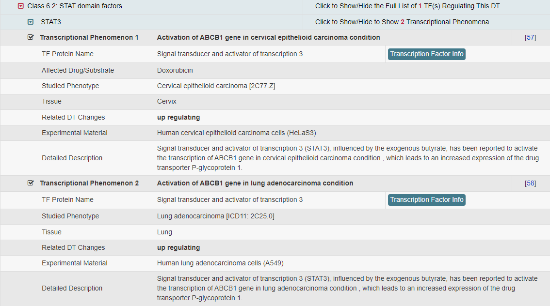Open Transcription Factor Info for Phenomenon 1
The image size is (550, 306).
(426, 54)
